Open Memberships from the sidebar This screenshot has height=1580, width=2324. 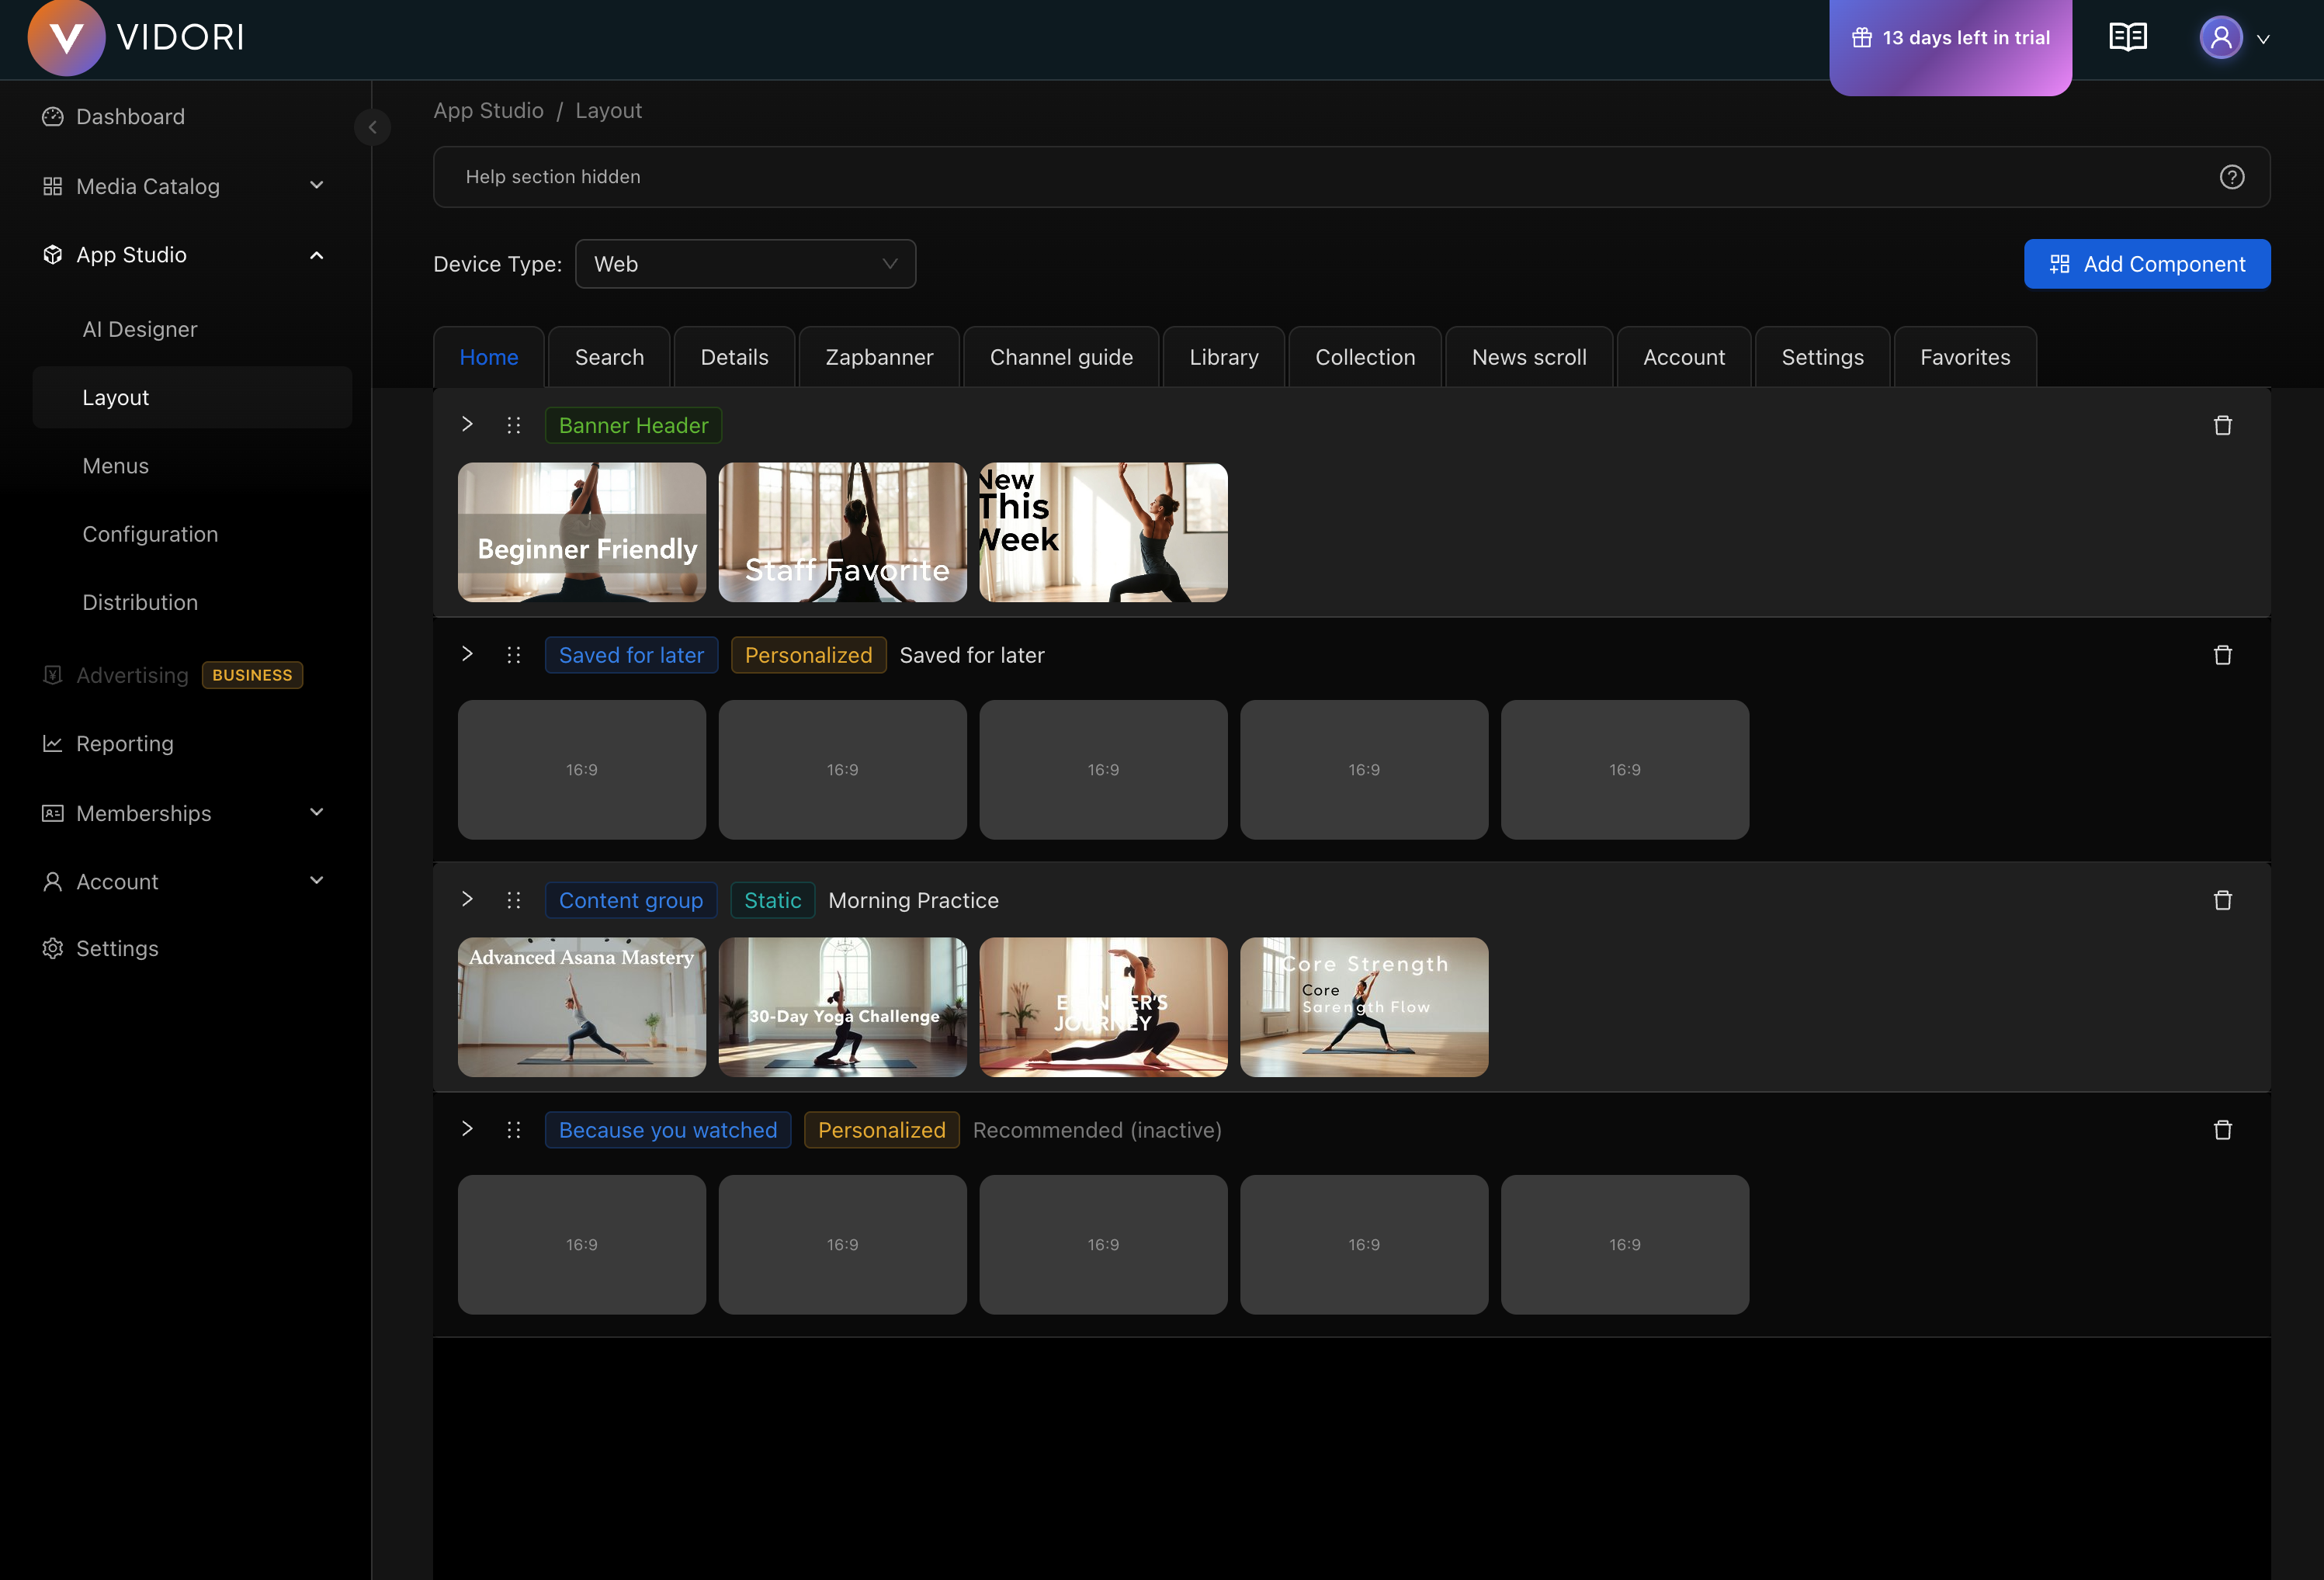(x=143, y=813)
